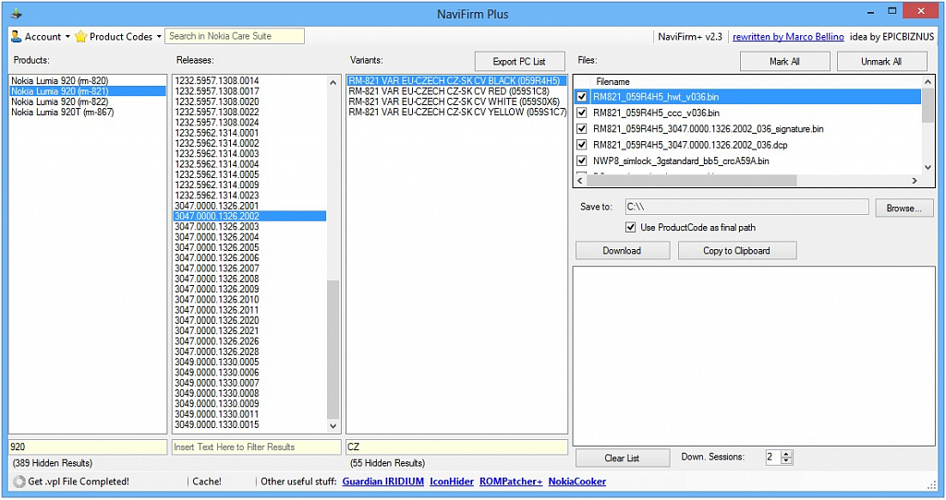Click the Search in Nokia Care Suite field
Viewport: 946px width, 500px height.
(x=235, y=36)
